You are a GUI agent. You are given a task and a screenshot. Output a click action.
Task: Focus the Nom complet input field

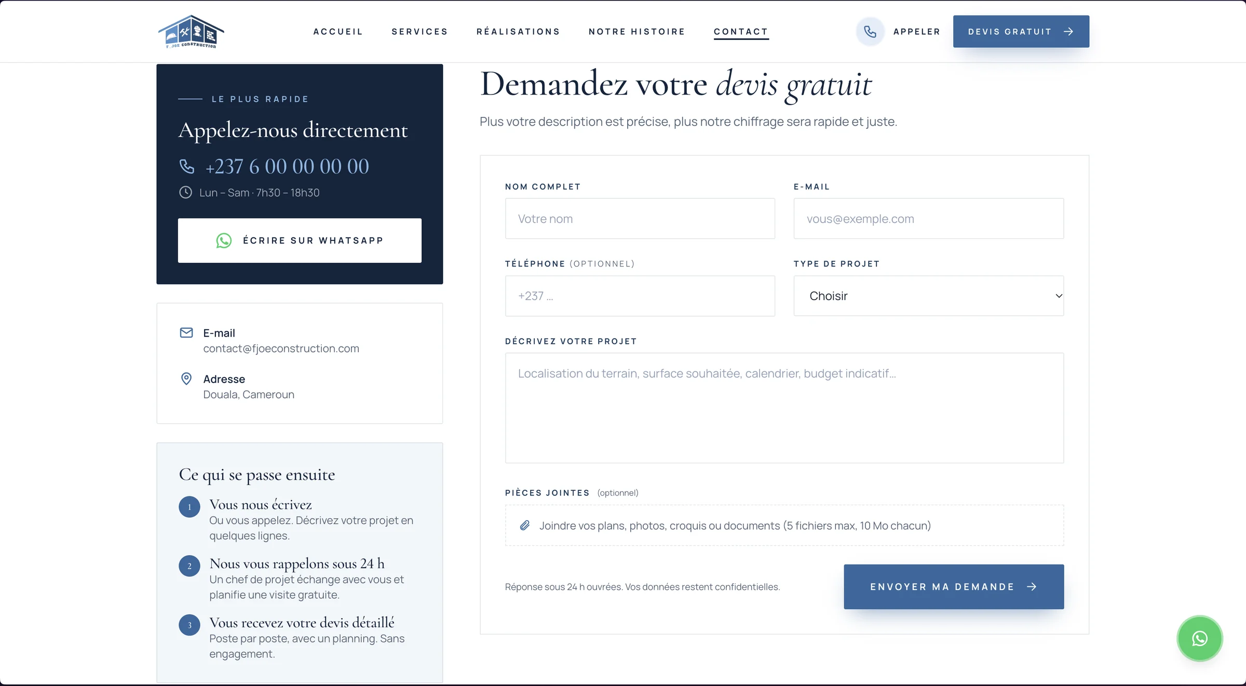(640, 219)
